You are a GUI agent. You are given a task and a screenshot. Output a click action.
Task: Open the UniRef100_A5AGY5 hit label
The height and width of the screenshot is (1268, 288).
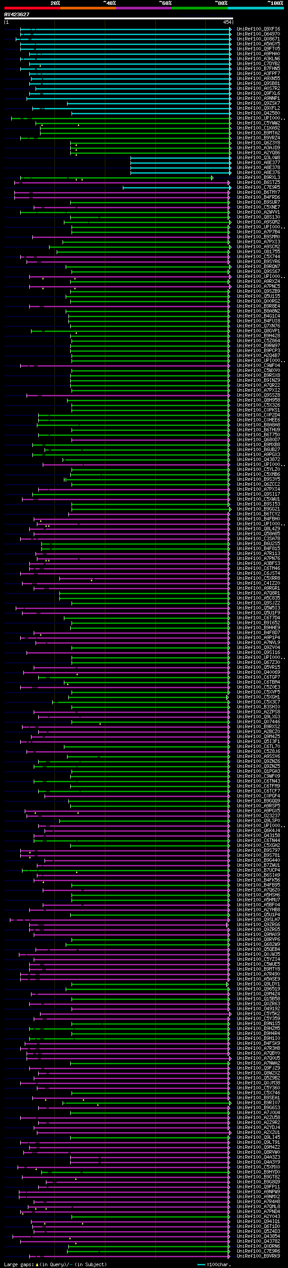258,44
